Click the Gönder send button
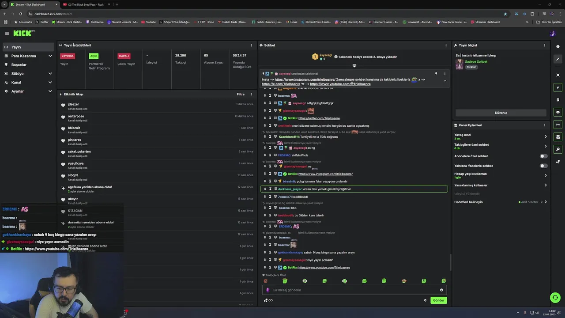This screenshot has height=318, width=565. [x=438, y=300]
